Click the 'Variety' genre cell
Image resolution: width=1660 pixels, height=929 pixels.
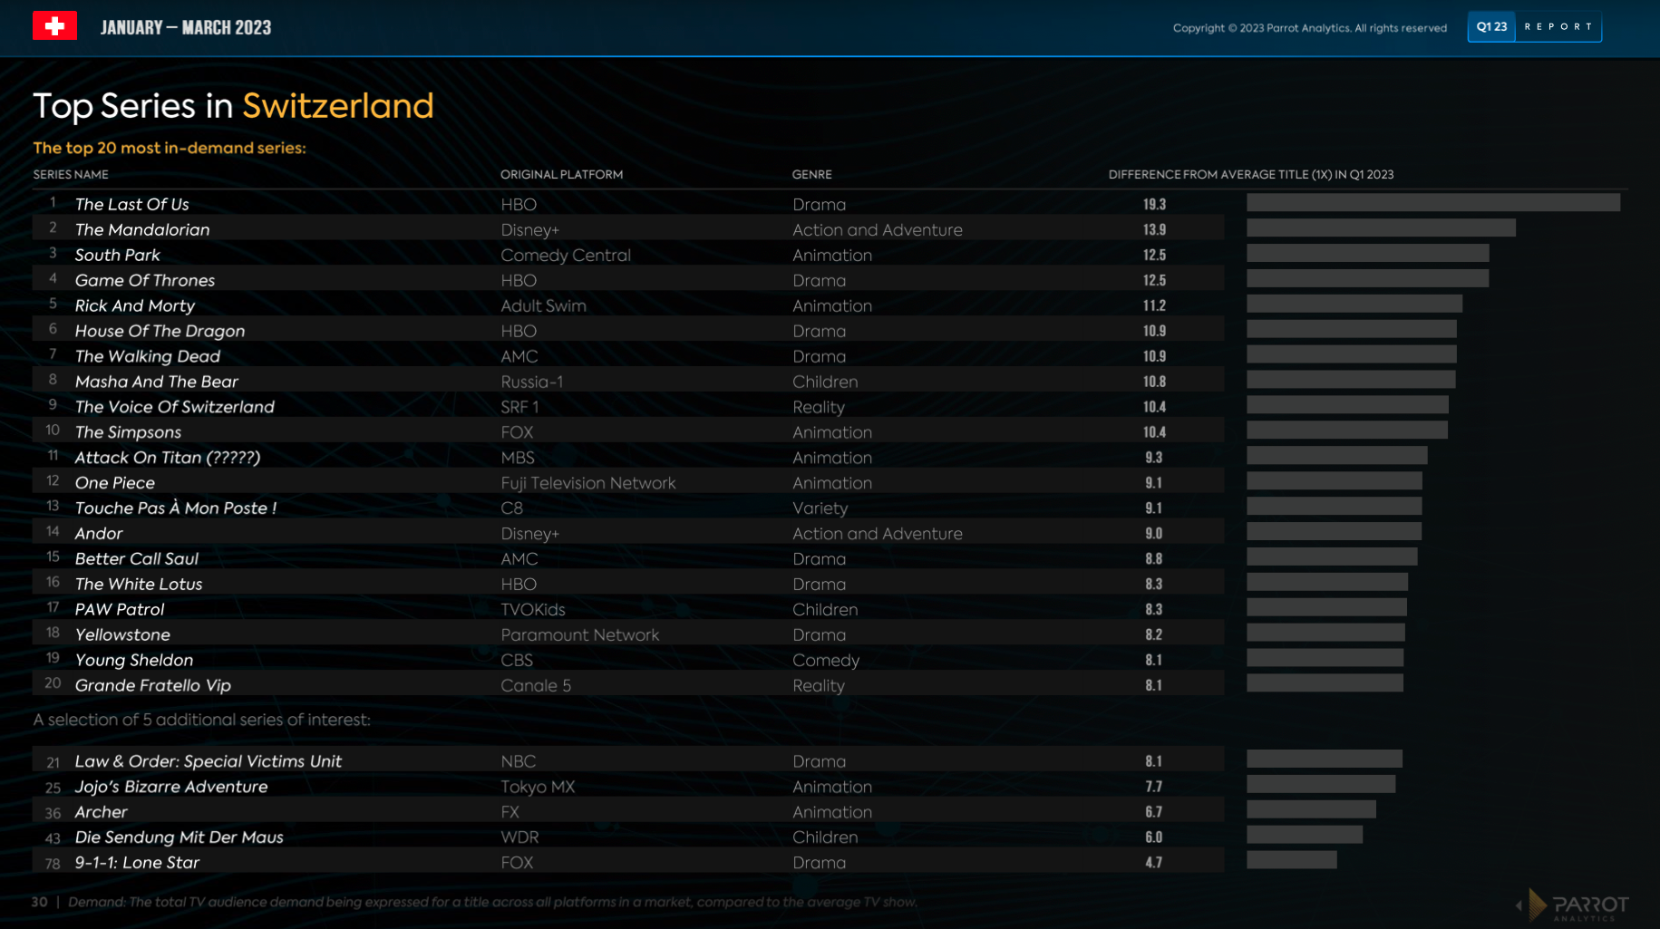pyautogui.click(x=820, y=508)
